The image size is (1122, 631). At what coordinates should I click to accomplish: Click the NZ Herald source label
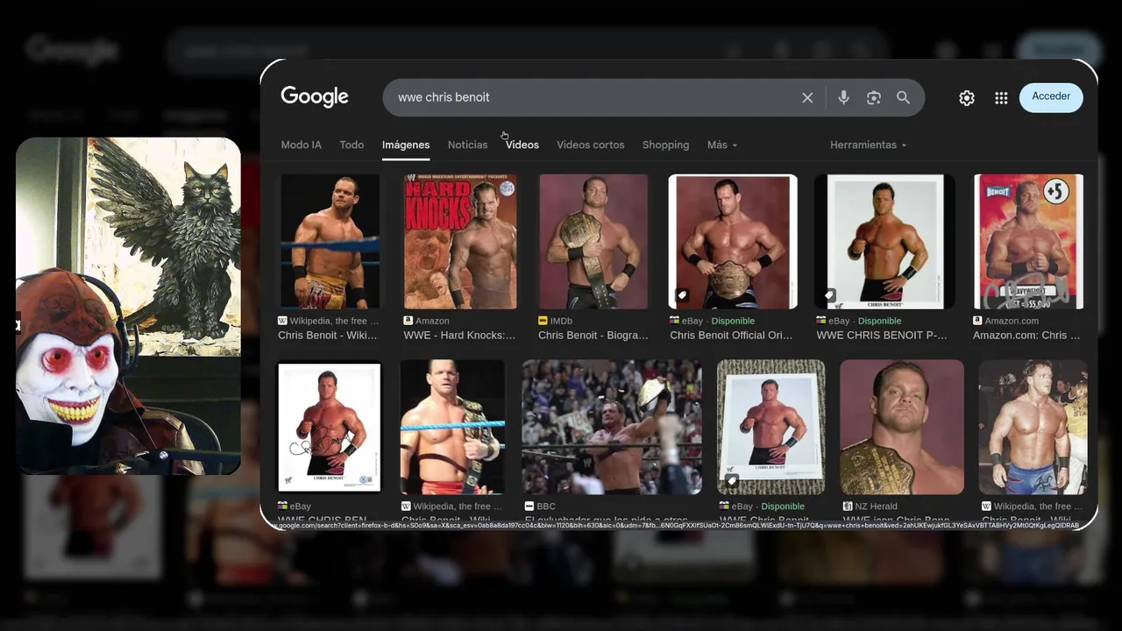tap(876, 507)
